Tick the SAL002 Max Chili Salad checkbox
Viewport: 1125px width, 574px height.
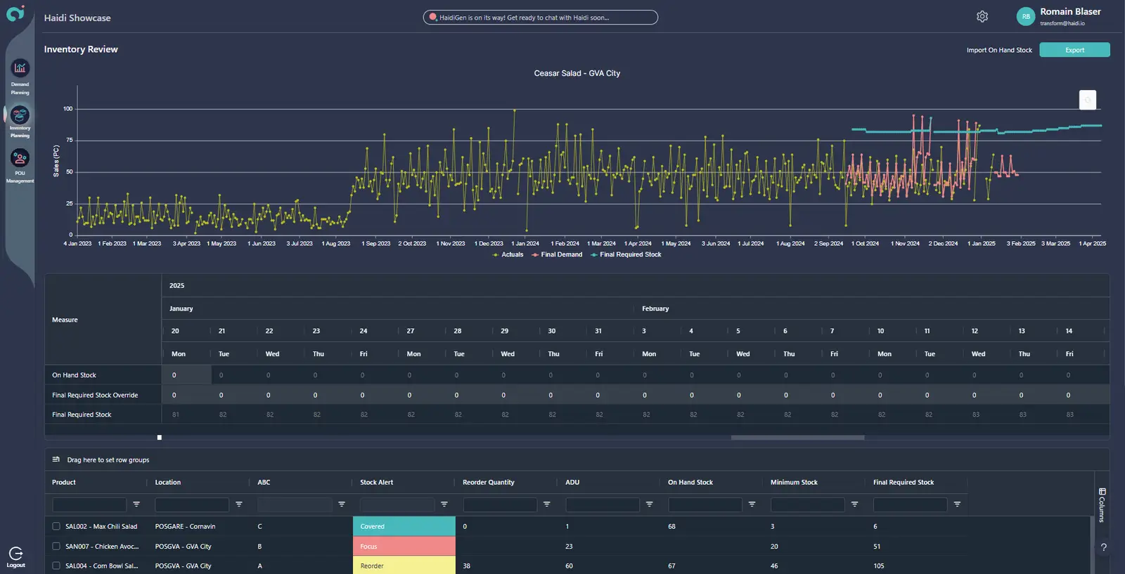[x=56, y=526]
